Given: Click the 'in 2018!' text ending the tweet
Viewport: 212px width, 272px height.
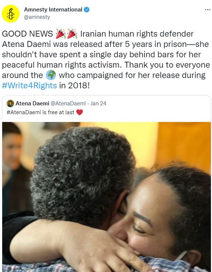Looking at the screenshot, I should point(74,85).
